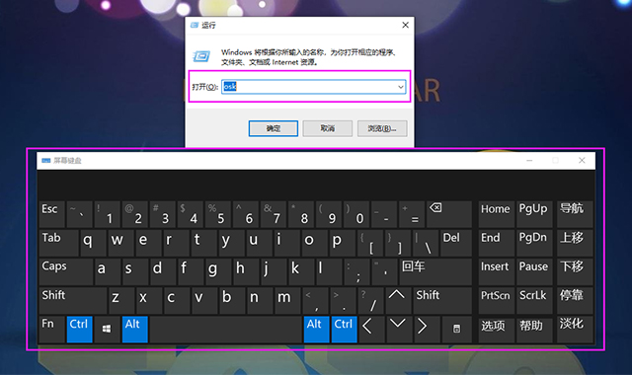This screenshot has height=375, width=632.
Task: Tap the number 5 key
Action: click(217, 214)
